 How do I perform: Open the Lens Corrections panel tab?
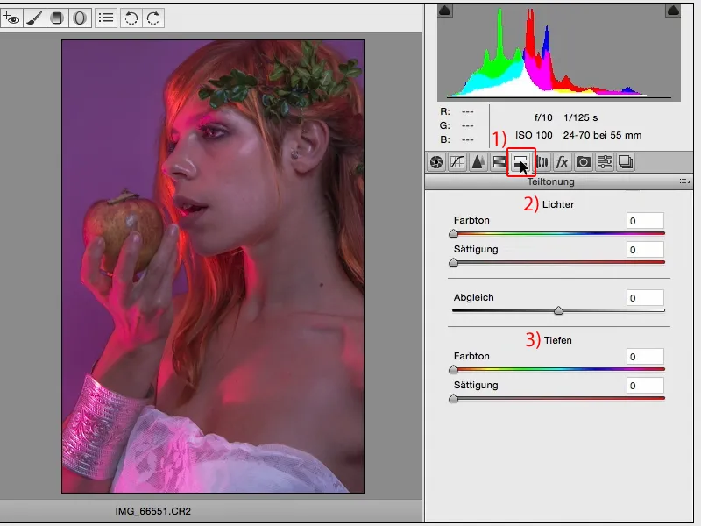coord(542,162)
